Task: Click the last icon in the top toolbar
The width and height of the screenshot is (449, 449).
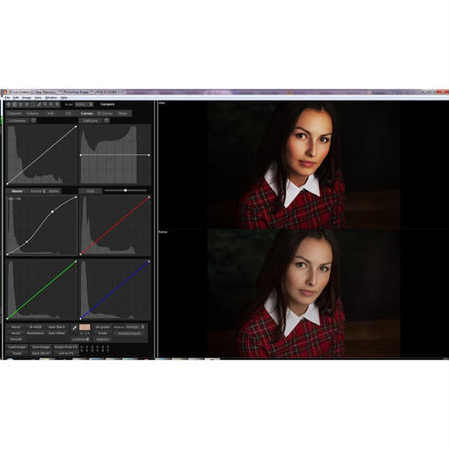Action: [x=58, y=104]
